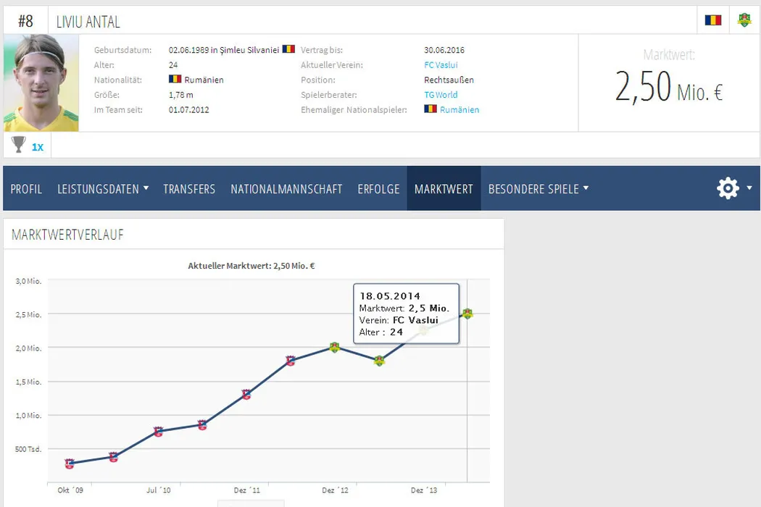Click the trophy icon showing 1x
Viewport: 761px width, 507px height.
[x=19, y=146]
